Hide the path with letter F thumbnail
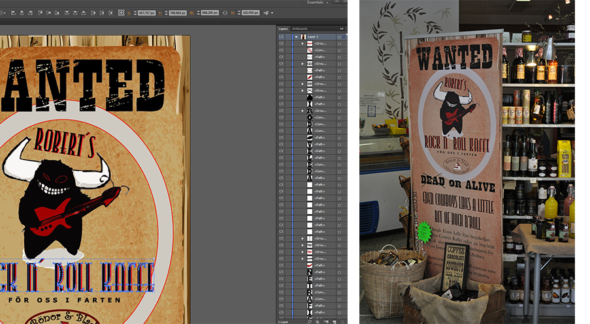590x324 pixels. coord(281,306)
